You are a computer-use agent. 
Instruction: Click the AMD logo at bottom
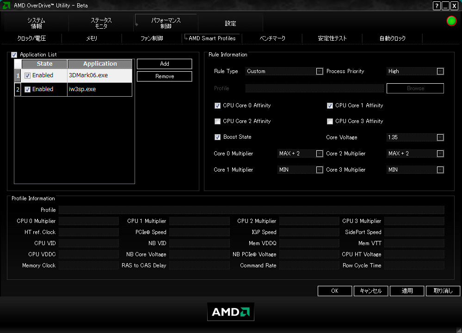pyautogui.click(x=230, y=311)
